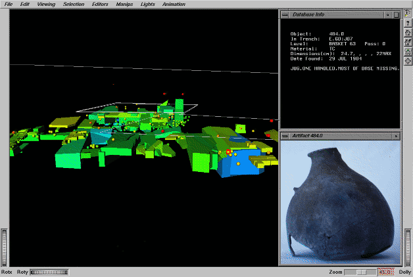413x277 pixels.
Task: Maximize the Database Info panel
Action: coord(396,14)
